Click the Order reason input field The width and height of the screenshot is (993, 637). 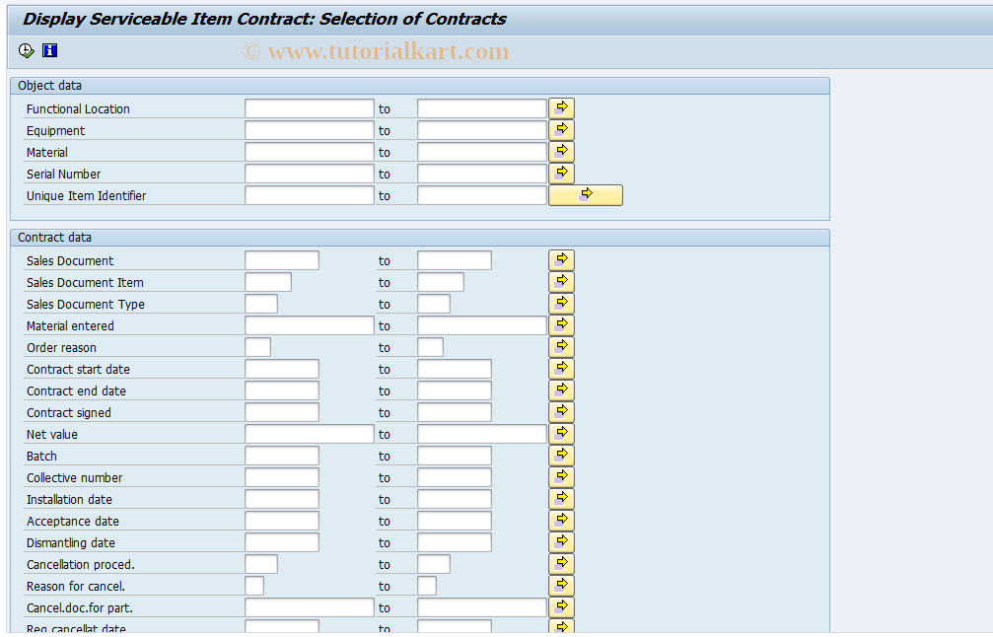point(256,346)
